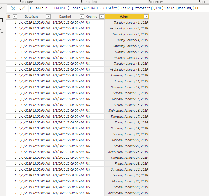Click the Properties ribbon group label

(156, 2)
